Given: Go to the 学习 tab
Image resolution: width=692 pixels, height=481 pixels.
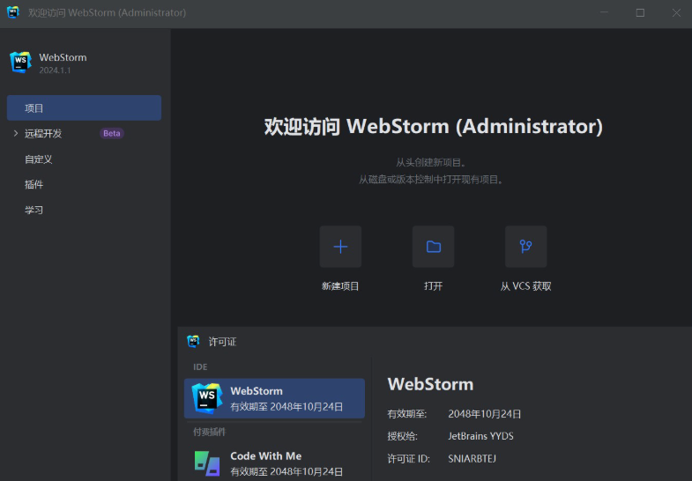Looking at the screenshot, I should pos(34,210).
